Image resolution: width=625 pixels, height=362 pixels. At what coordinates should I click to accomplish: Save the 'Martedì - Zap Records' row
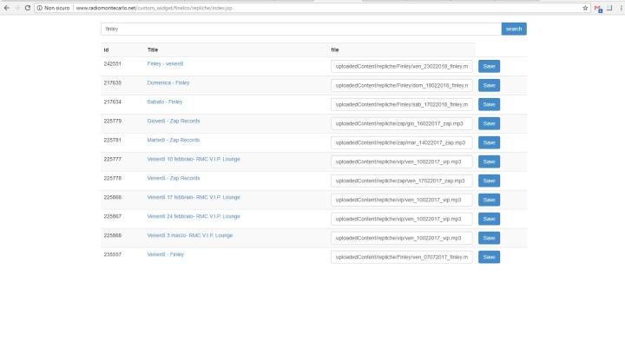point(489,142)
